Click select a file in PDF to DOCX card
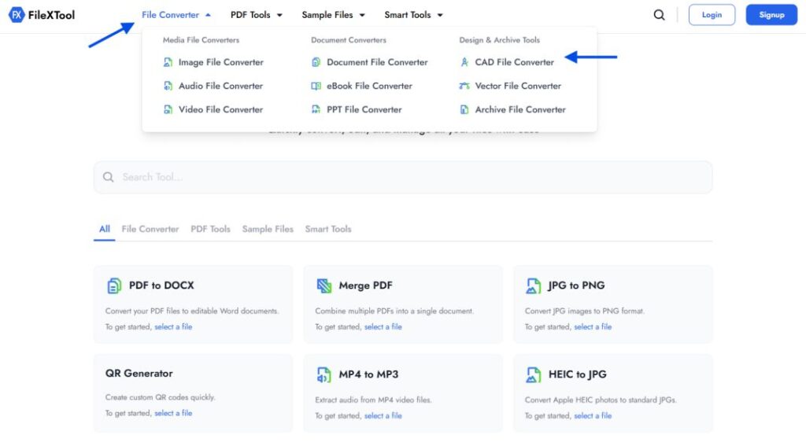 pos(173,326)
